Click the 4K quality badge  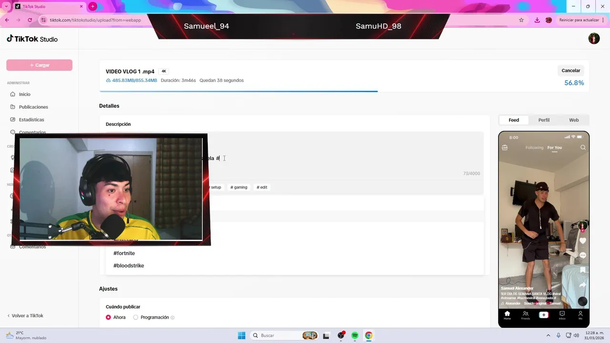[x=163, y=71]
